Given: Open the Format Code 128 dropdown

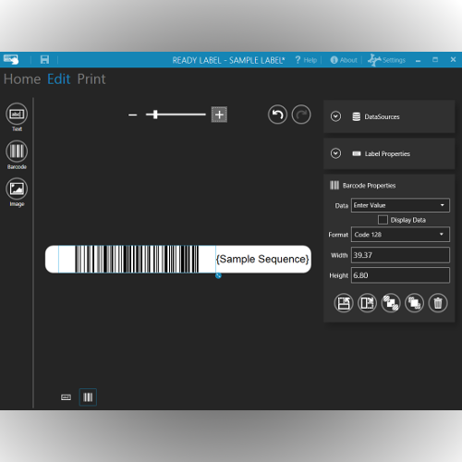Looking at the screenshot, I should pos(400,235).
